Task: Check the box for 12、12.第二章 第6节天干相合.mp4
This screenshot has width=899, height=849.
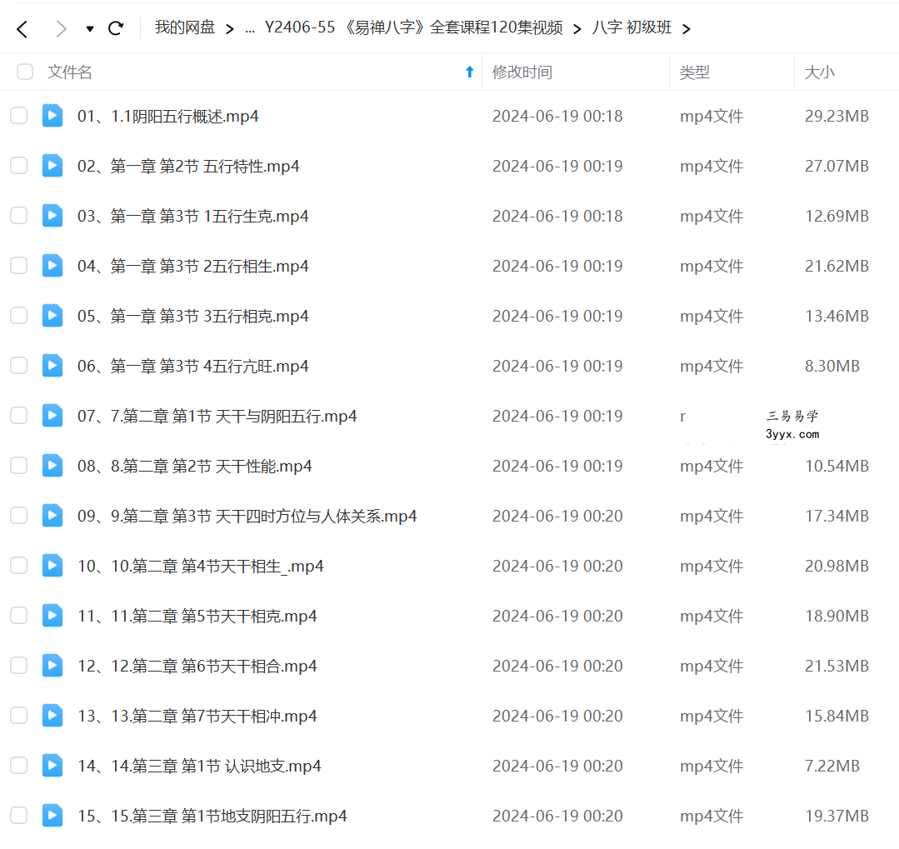Action: point(19,666)
